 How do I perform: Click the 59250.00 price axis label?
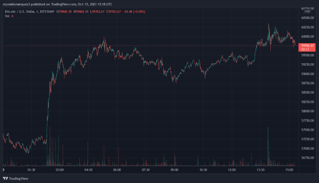(308, 64)
